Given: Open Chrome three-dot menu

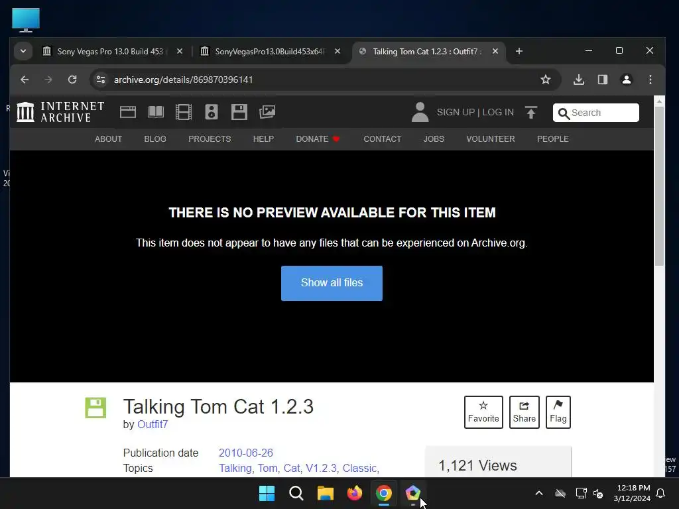Looking at the screenshot, I should pyautogui.click(x=650, y=80).
